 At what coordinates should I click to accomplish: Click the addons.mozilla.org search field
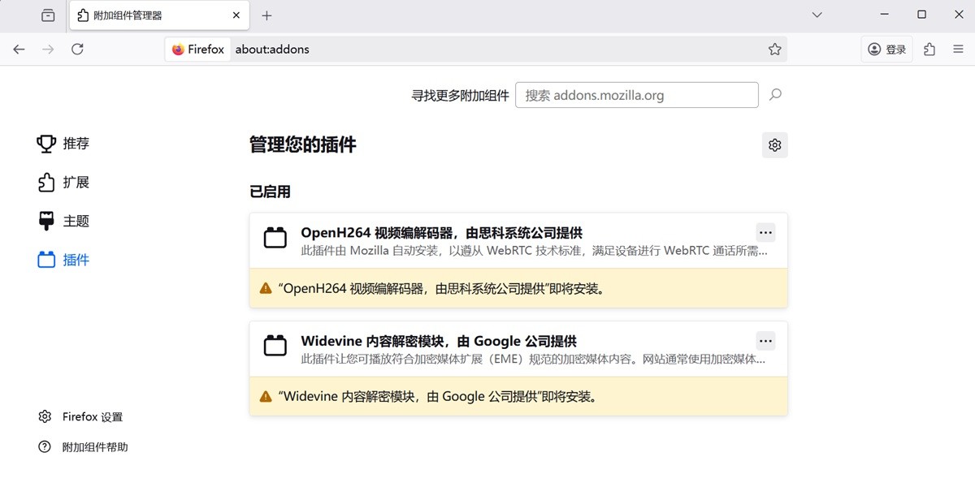tap(637, 95)
